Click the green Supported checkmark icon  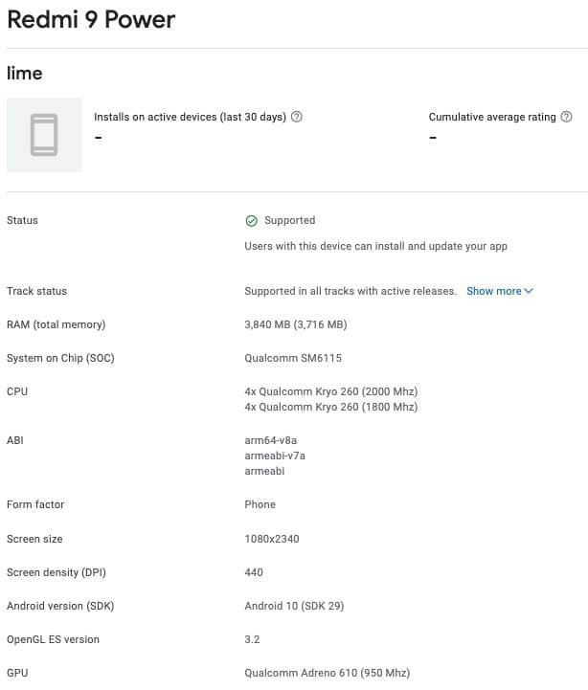point(252,221)
